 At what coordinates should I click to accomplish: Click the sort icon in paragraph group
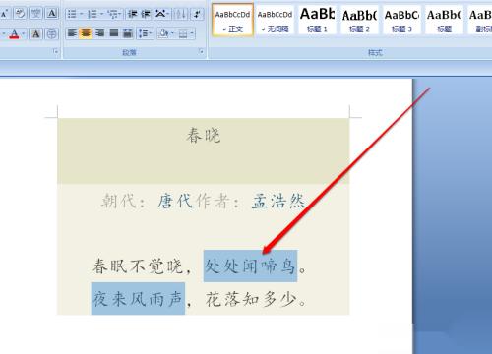point(180,14)
